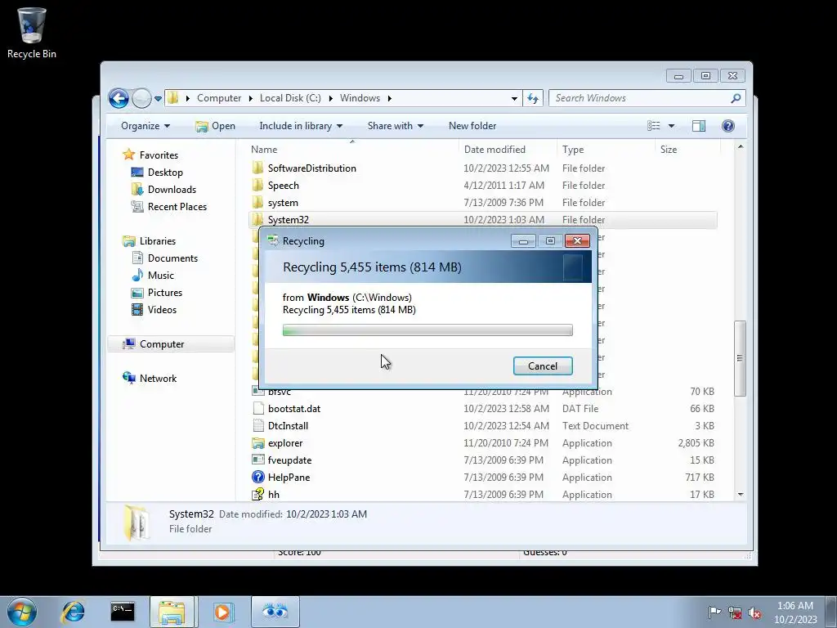Go back using the Explorer back arrow
The width and height of the screenshot is (837, 628).
[x=119, y=98]
